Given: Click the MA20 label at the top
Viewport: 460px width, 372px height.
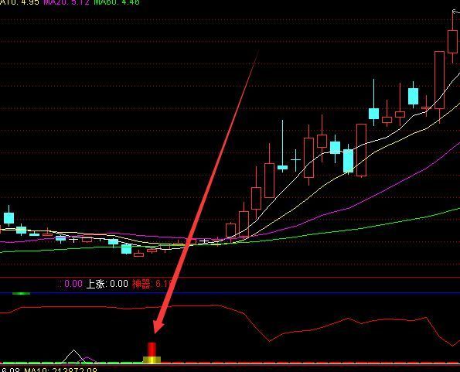Looking at the screenshot, I should click(63, 2).
